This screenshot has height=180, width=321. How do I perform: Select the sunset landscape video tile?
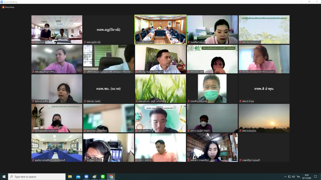click(x=264, y=118)
